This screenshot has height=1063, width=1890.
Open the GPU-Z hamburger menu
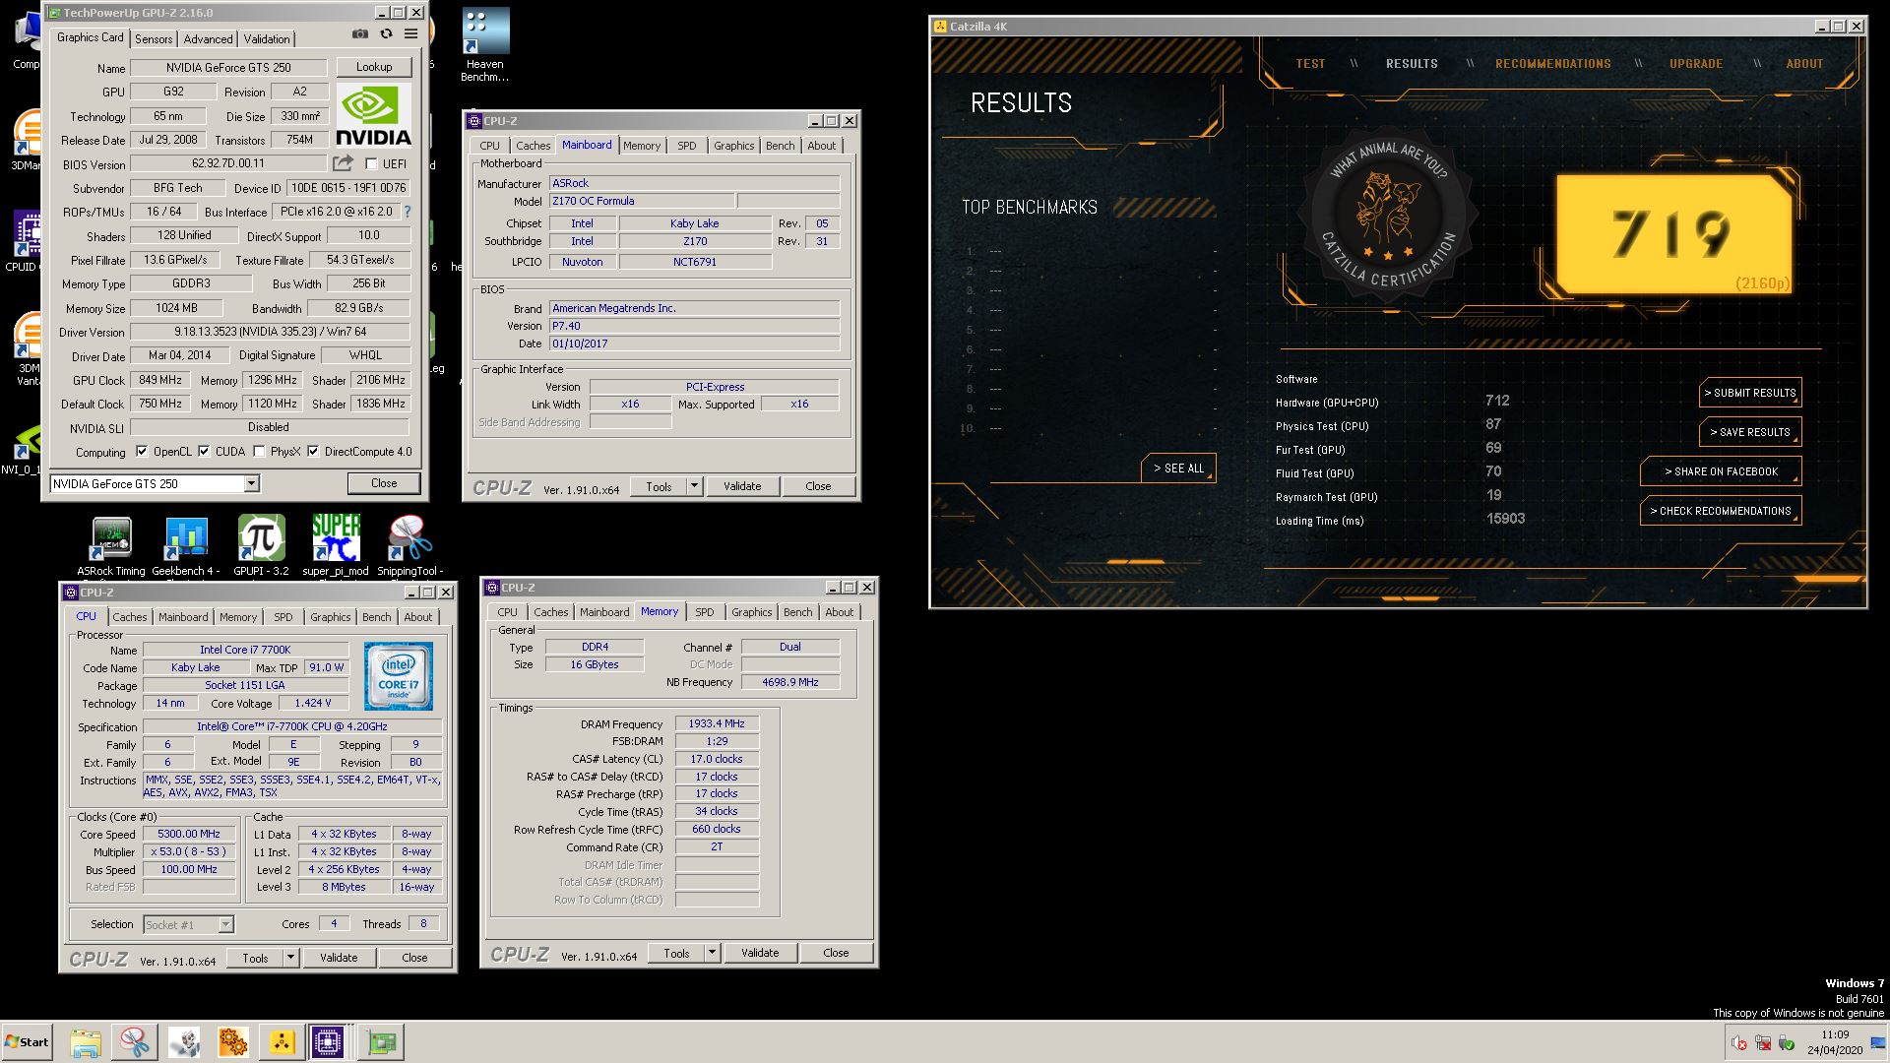coord(411,34)
